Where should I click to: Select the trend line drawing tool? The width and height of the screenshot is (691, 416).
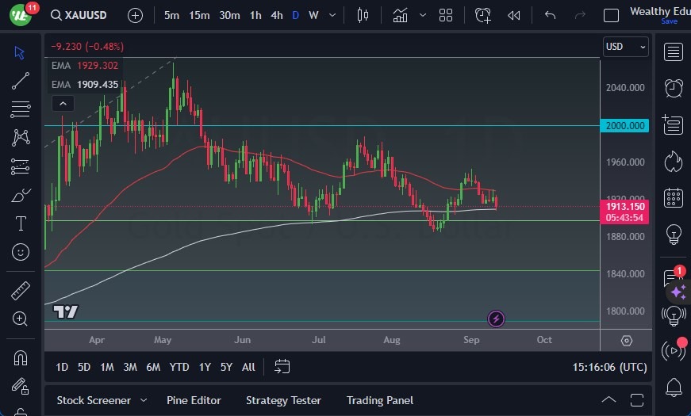21,80
